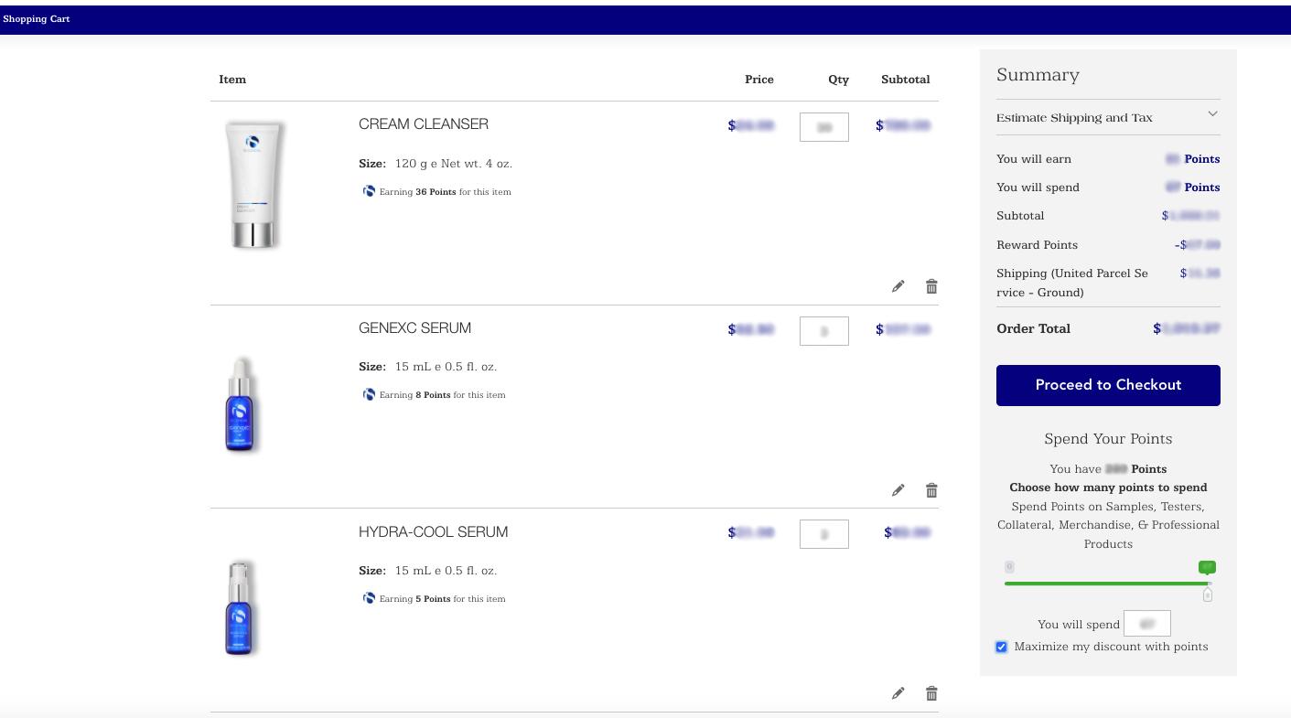
Task: Click the rewards points icon beside Cream Cleanser earnings
Action: (x=369, y=190)
